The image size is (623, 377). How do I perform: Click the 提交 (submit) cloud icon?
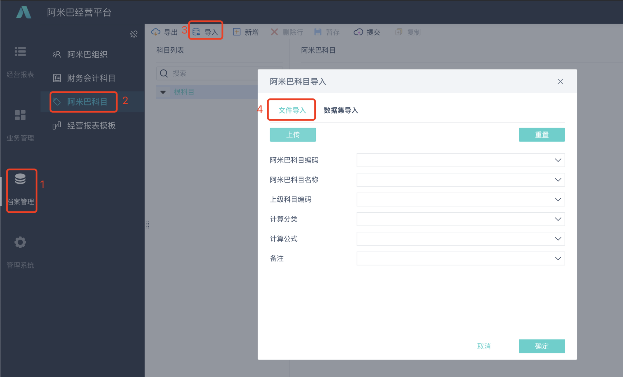click(x=358, y=32)
